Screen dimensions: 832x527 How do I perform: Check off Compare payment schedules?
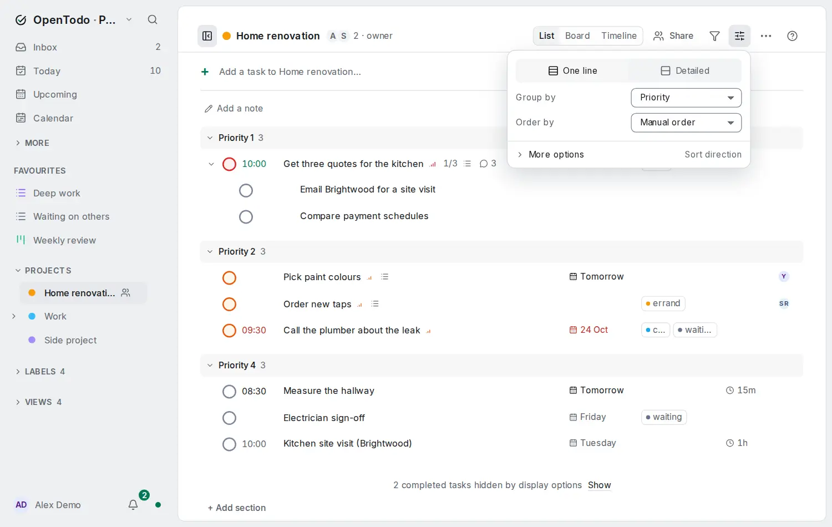246,217
